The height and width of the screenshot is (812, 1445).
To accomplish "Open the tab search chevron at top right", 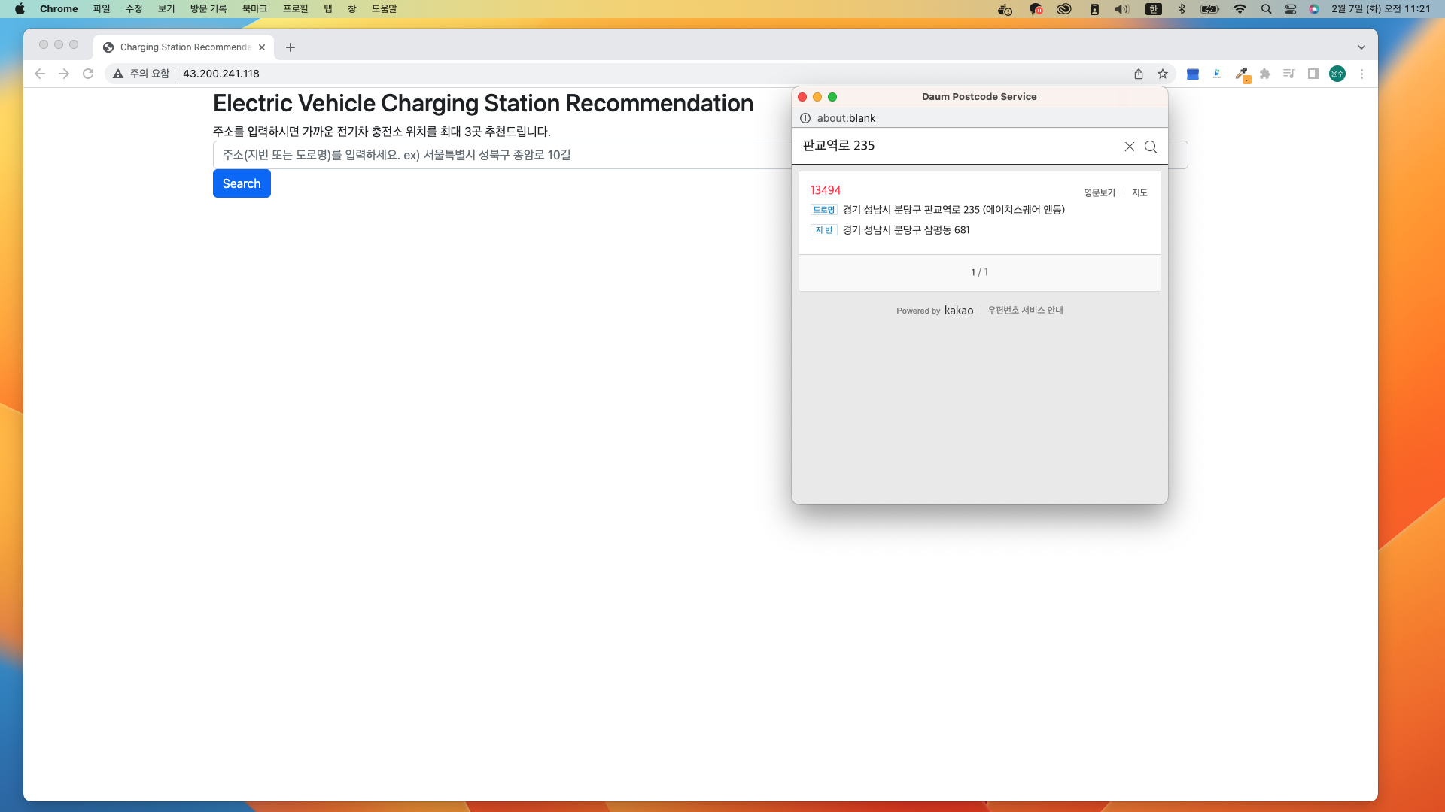I will [1360, 47].
